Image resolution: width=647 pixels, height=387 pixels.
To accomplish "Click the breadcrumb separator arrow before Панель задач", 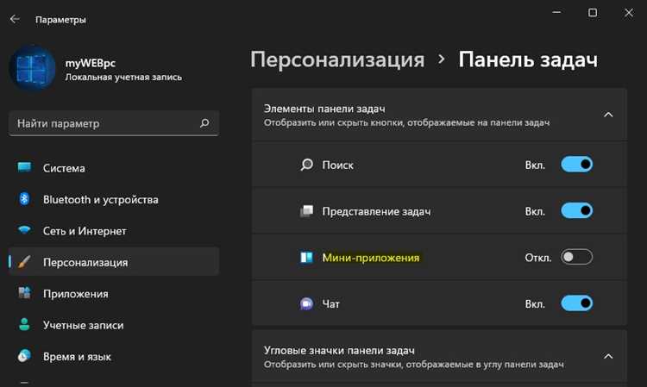I will coord(442,59).
